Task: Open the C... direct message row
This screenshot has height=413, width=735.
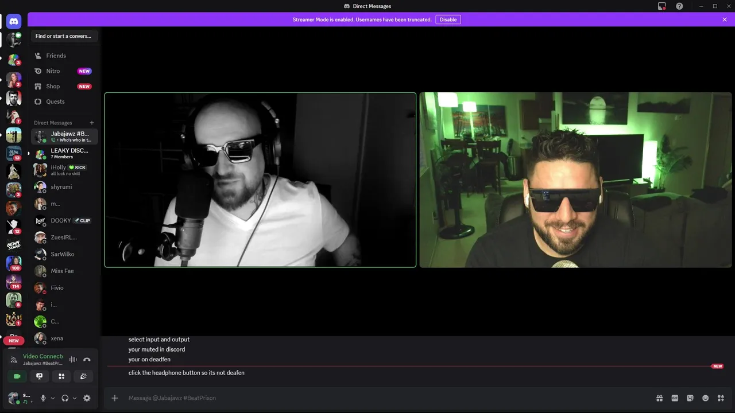Action: click(x=64, y=321)
